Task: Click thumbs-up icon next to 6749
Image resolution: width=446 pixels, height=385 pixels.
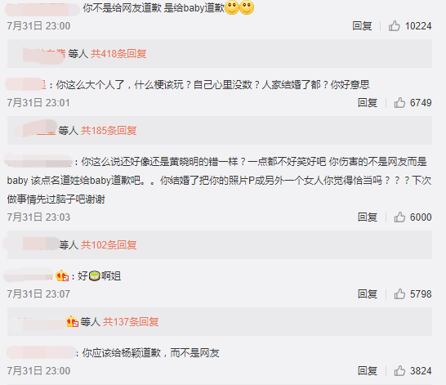Action: tap(399, 103)
